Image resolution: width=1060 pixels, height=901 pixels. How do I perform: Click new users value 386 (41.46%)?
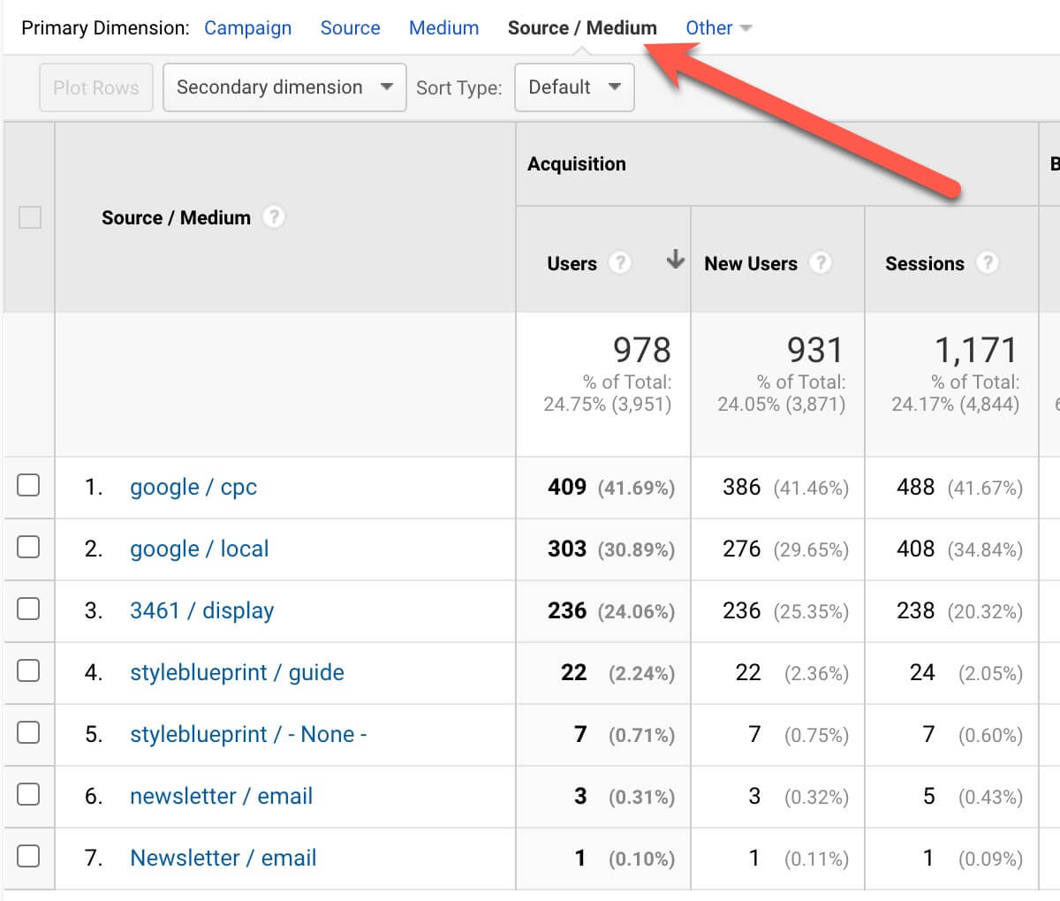785,488
